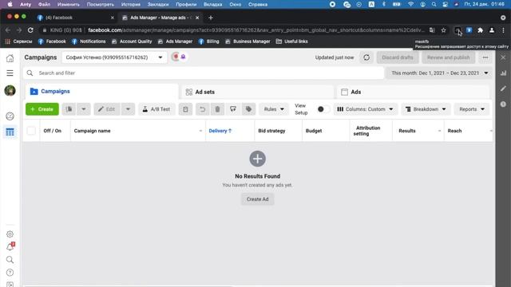Click the Discard drafts button
Image resolution: width=511 pixels, height=287 pixels.
398,57
